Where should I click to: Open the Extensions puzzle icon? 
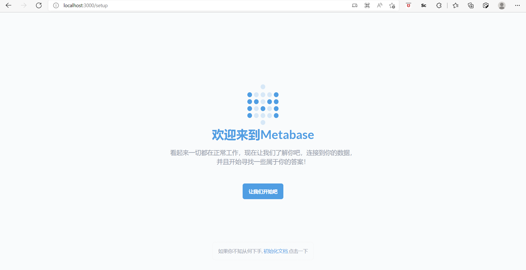click(x=439, y=6)
